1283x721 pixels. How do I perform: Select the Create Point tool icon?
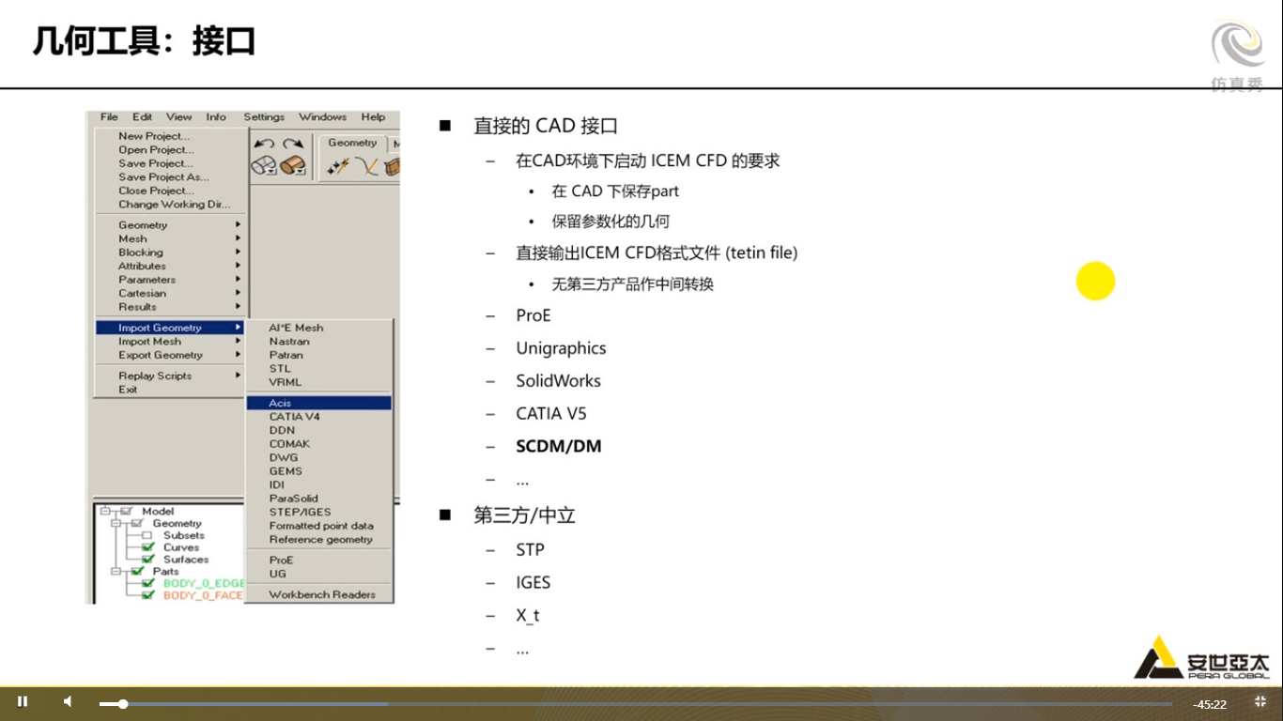[x=336, y=167]
